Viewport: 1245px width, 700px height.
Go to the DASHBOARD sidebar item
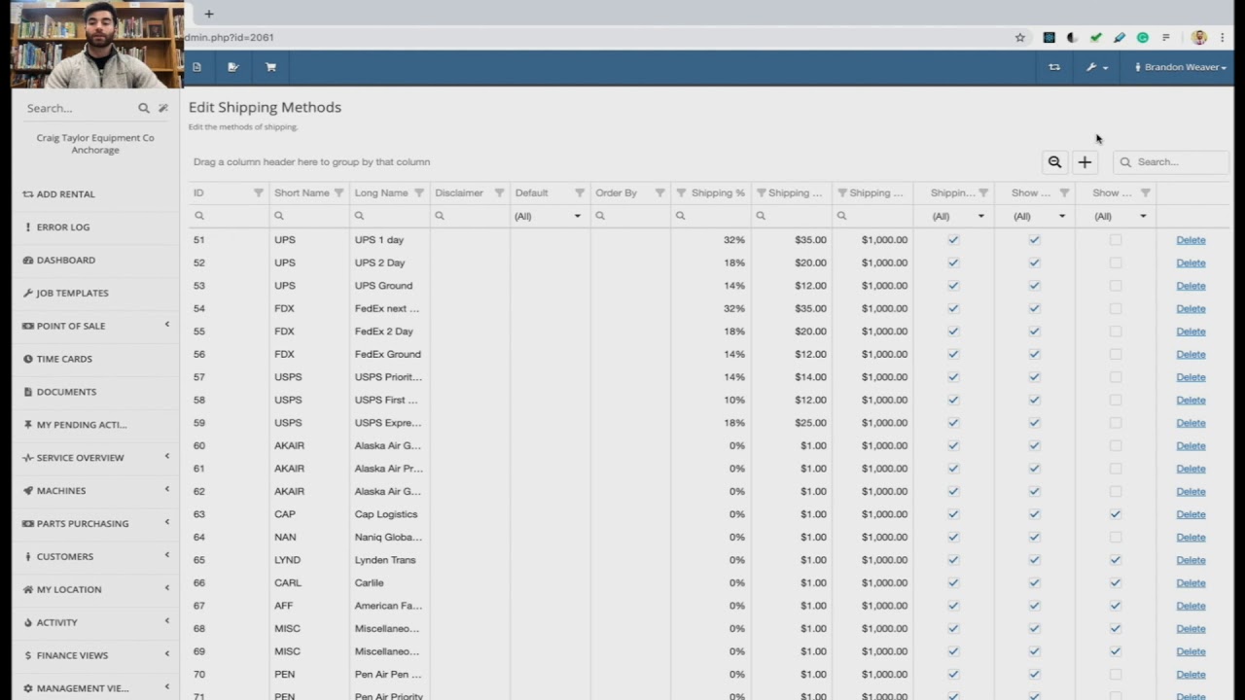[x=65, y=260]
